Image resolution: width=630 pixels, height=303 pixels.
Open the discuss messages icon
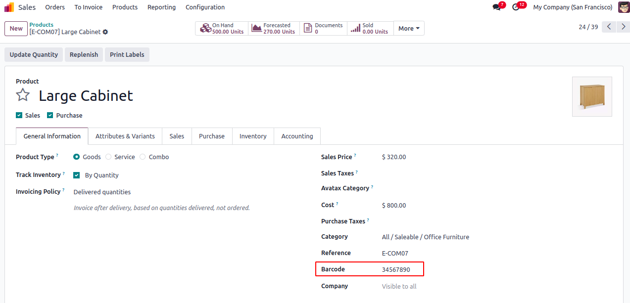(x=496, y=7)
